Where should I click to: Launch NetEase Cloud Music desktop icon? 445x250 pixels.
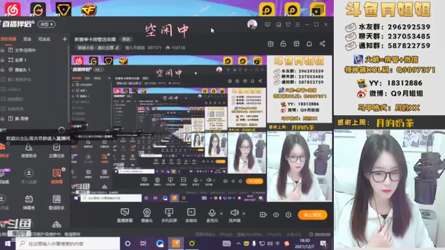[x=13, y=9]
